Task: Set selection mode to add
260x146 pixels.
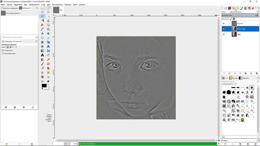Action: [11, 47]
